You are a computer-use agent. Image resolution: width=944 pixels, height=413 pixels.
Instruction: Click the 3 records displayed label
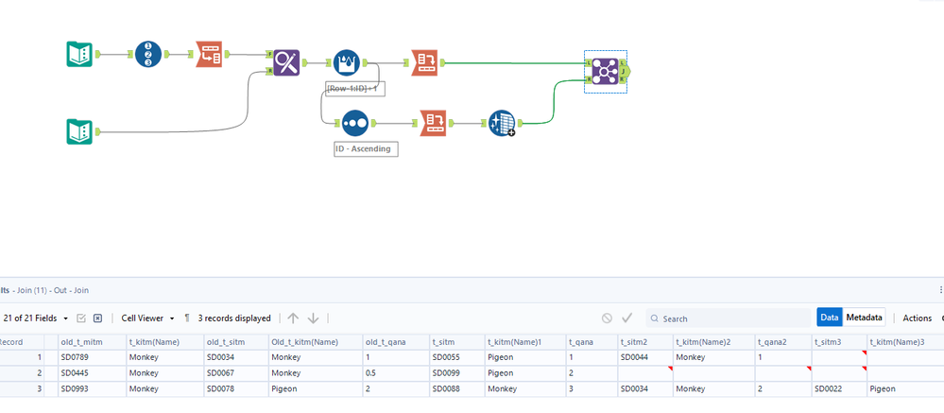click(x=234, y=318)
